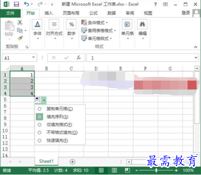Select column B header
201x175 pixels.
46,68
